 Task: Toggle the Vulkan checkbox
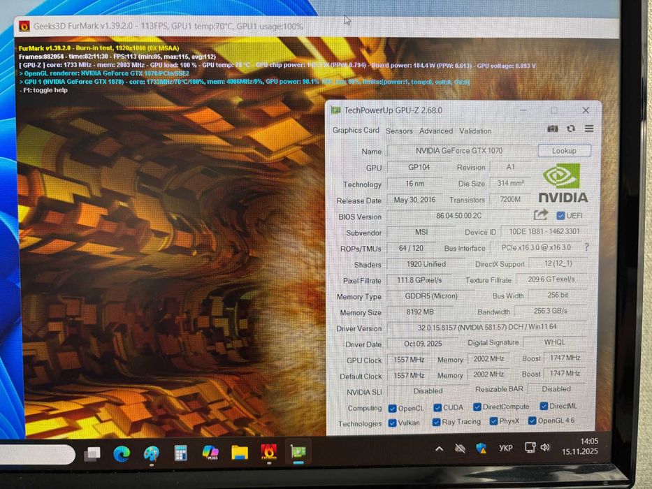[x=392, y=423]
